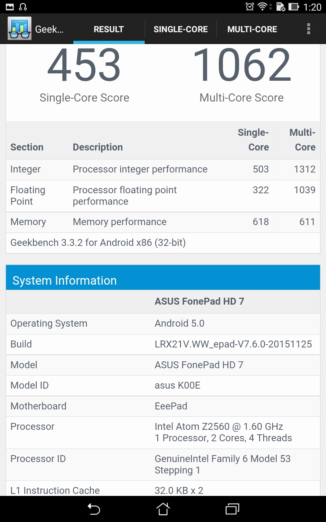This screenshot has height=522, width=326.
Task: Select the Memory performance row
Action: (x=163, y=222)
